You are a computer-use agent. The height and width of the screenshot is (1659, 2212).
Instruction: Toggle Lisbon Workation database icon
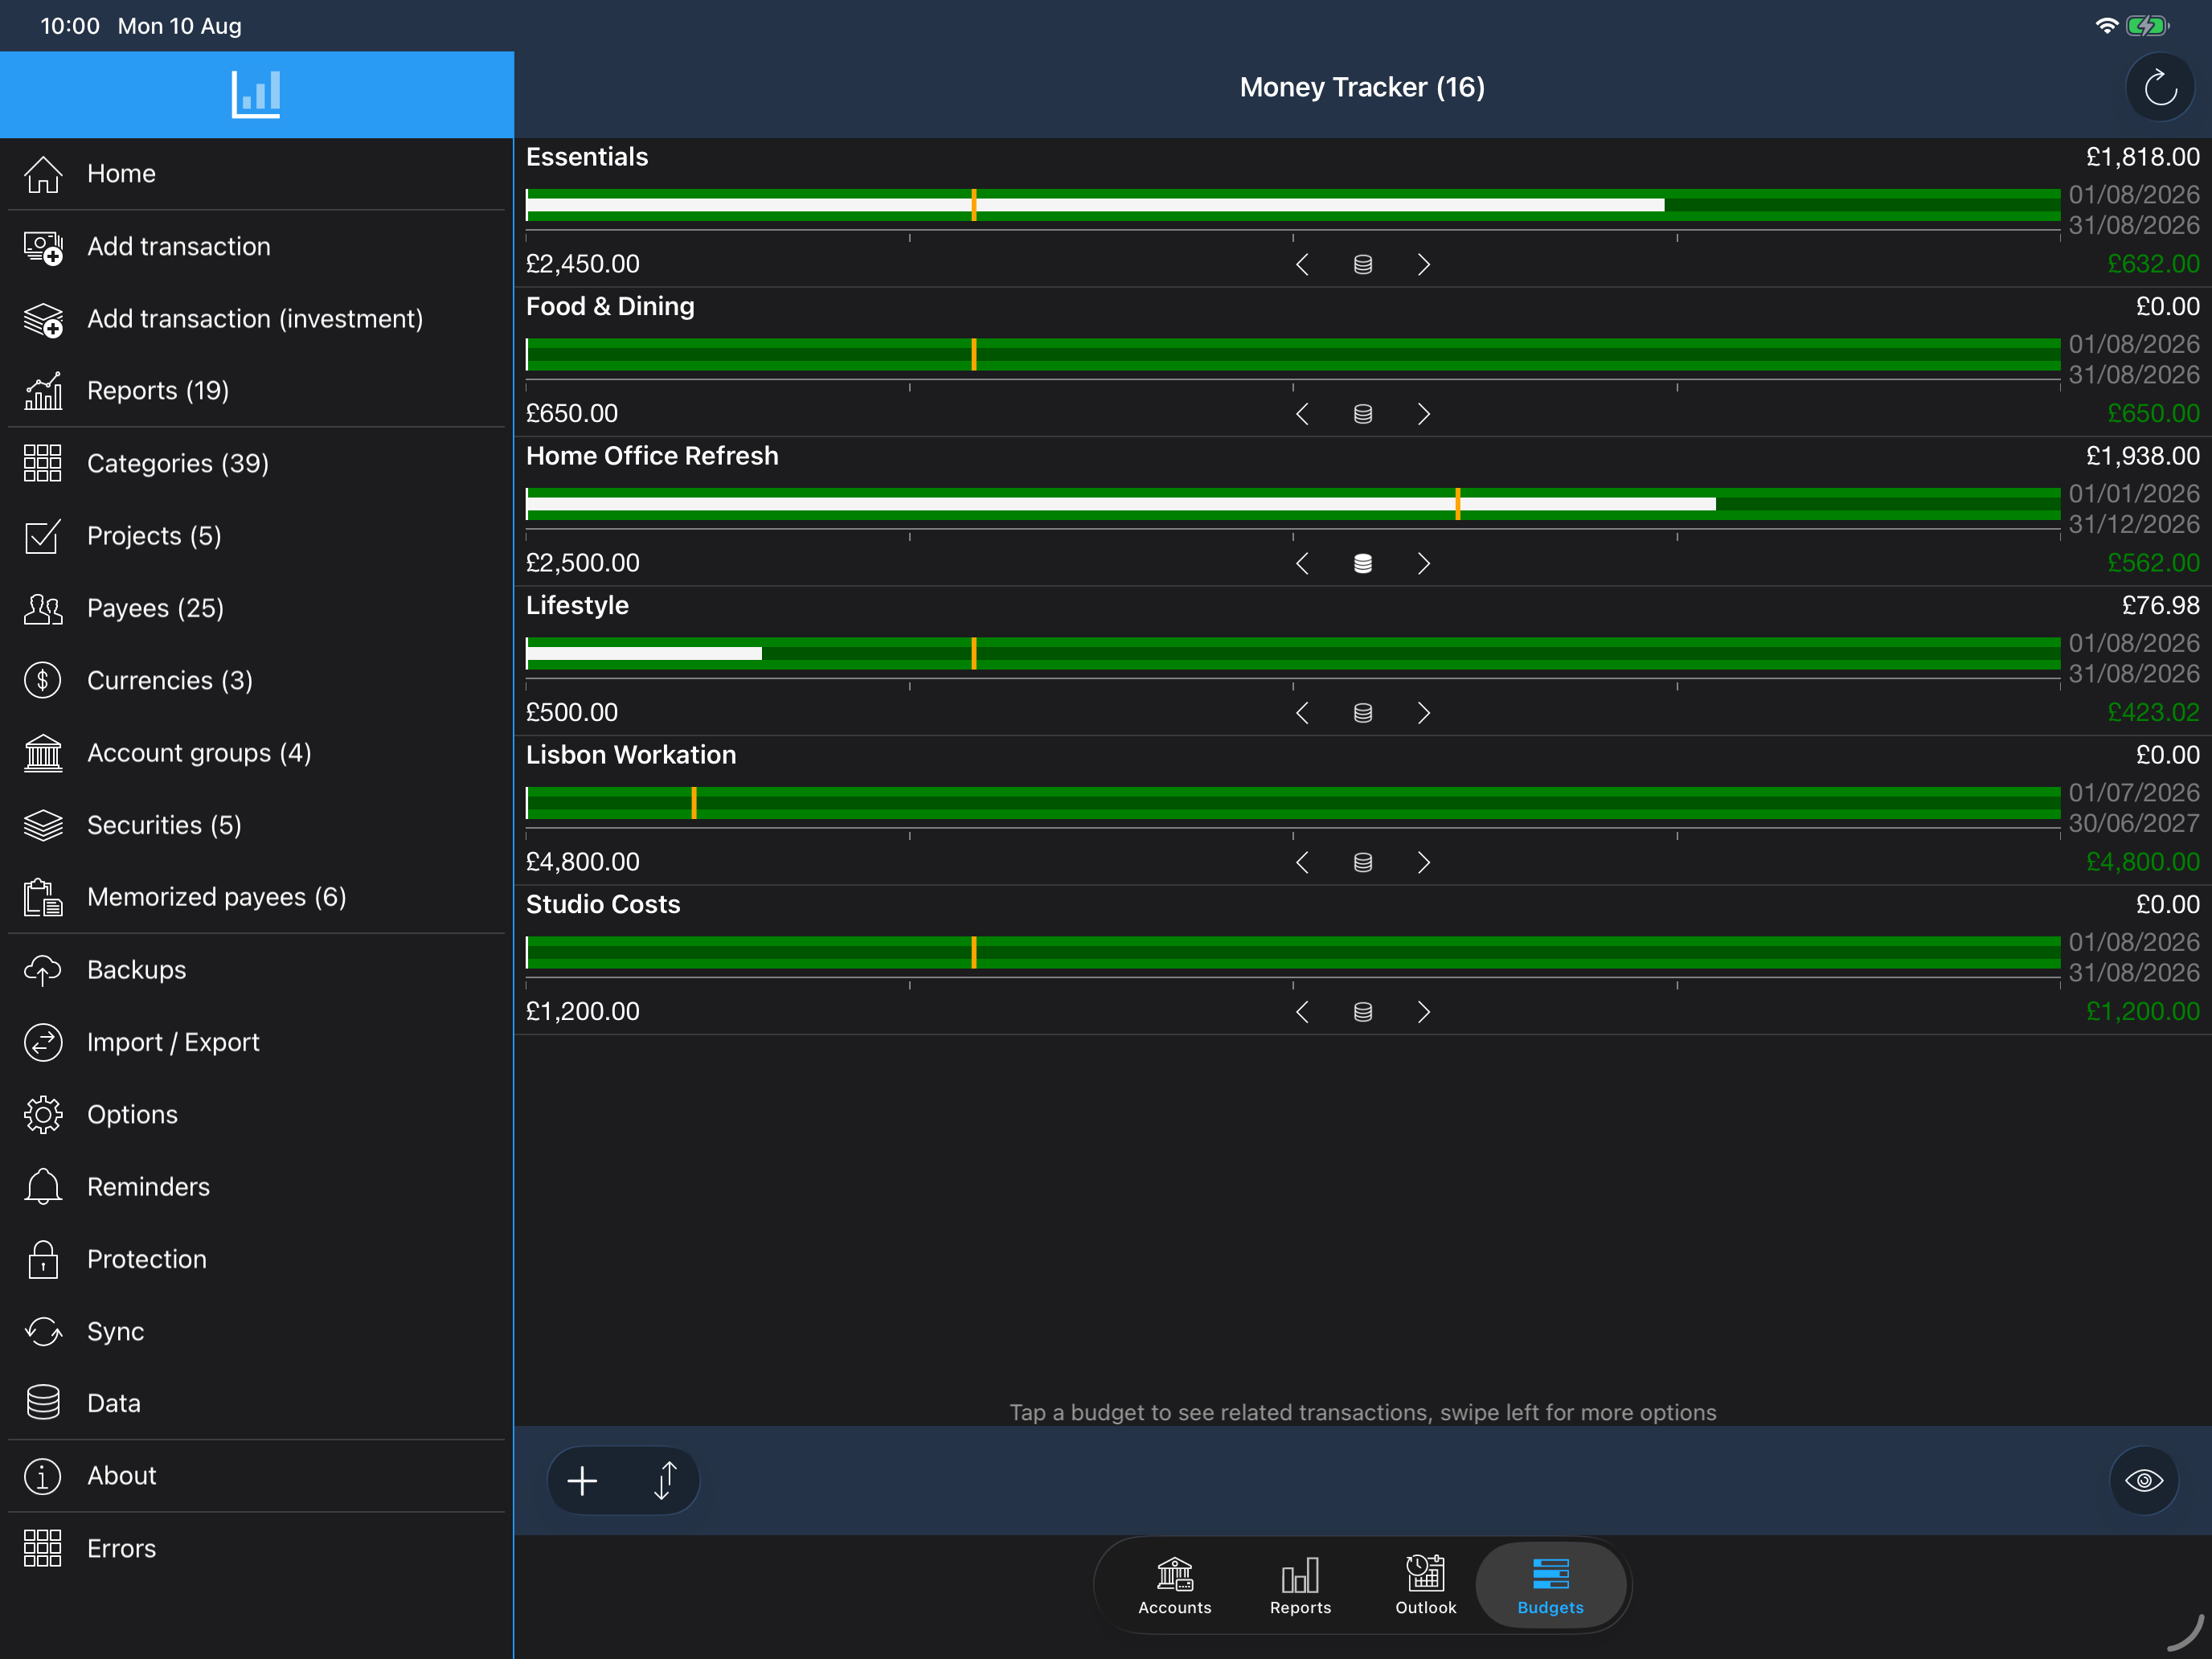pos(1362,862)
